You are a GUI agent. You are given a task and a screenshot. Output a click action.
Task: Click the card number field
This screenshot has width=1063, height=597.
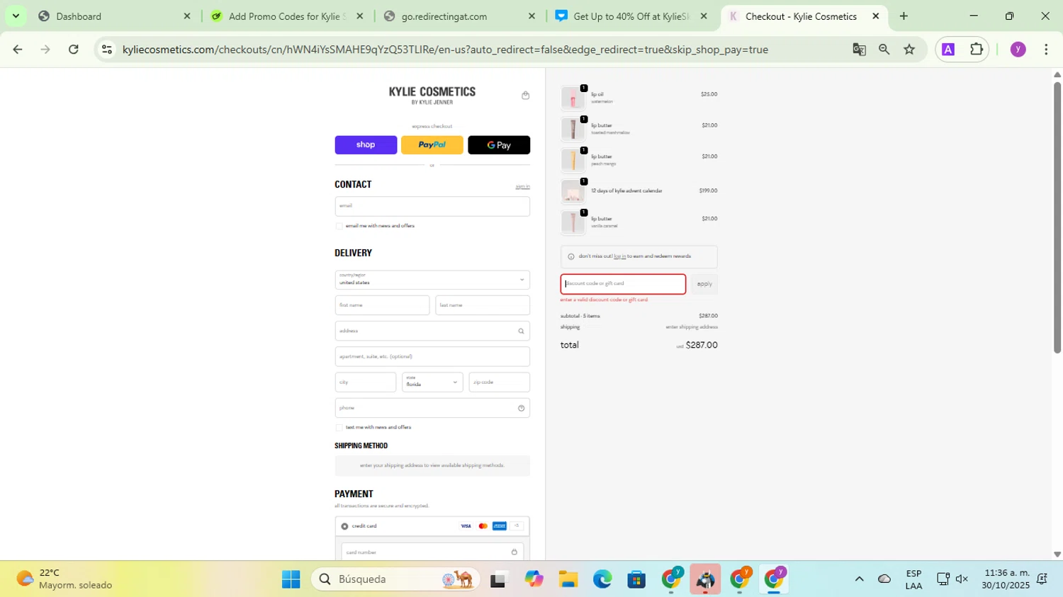pos(432,552)
